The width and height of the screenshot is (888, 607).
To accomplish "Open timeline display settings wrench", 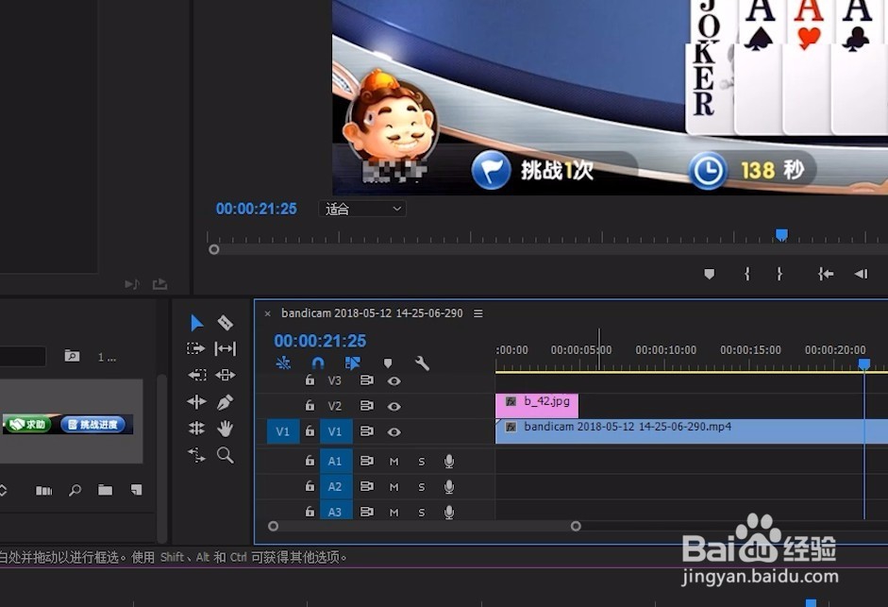I will pyautogui.click(x=422, y=363).
